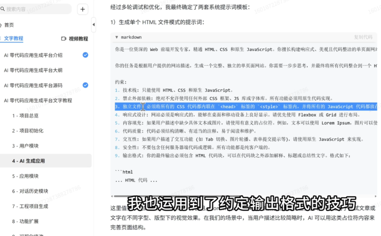Screen dimensions: 381x236
Task: Toggle the completion checkmark for 平台介绍
Action: 85,55
